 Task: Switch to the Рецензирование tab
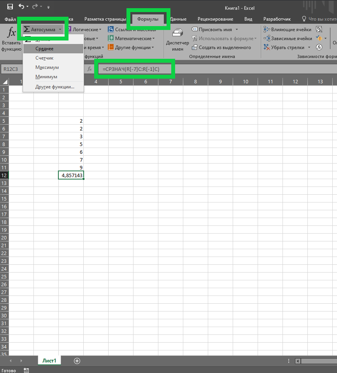point(215,19)
